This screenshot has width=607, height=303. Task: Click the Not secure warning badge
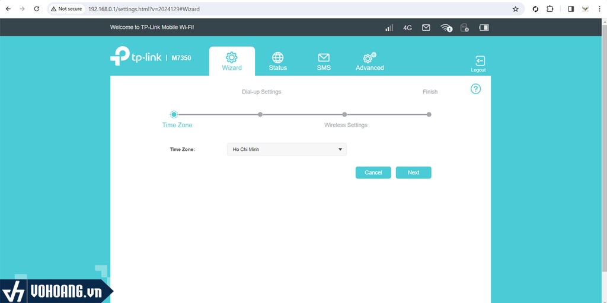(66, 9)
